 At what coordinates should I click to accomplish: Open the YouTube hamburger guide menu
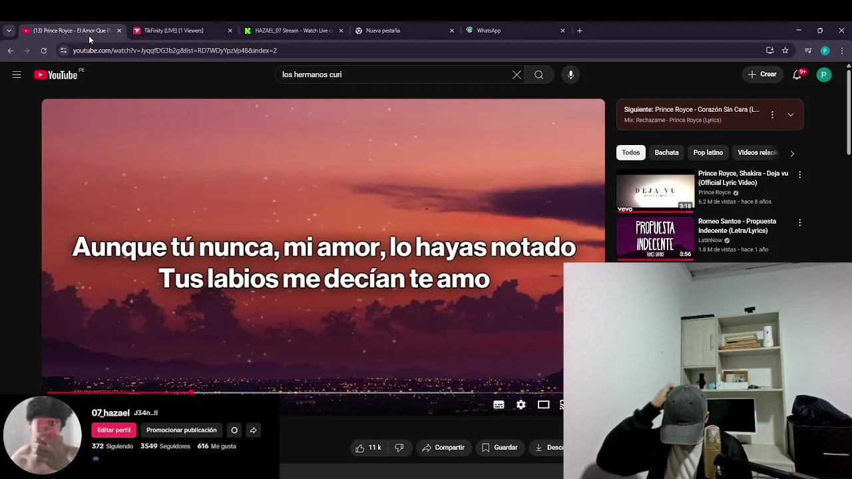point(17,75)
